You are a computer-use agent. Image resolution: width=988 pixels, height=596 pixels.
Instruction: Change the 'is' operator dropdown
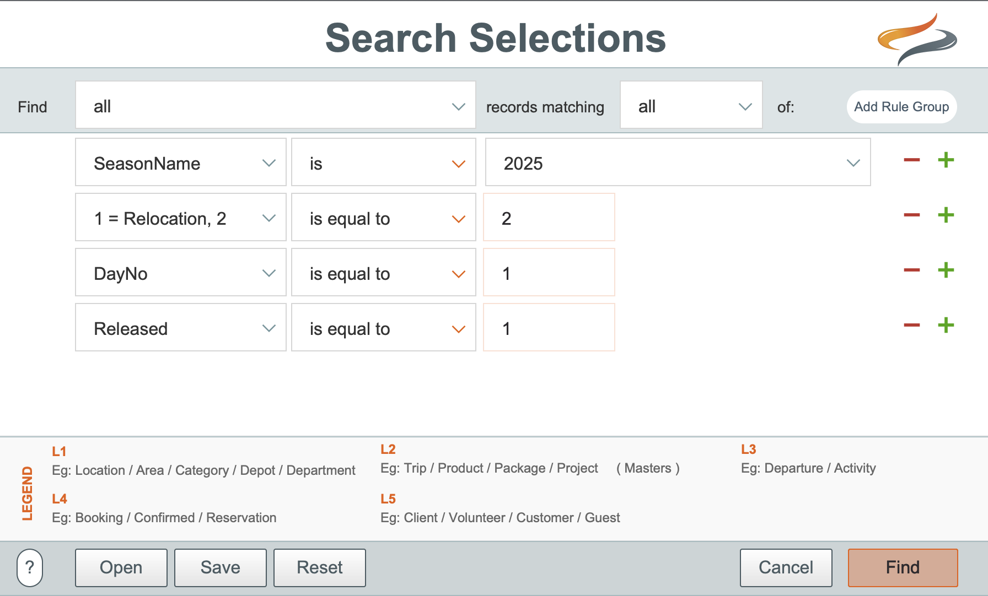[x=384, y=162]
